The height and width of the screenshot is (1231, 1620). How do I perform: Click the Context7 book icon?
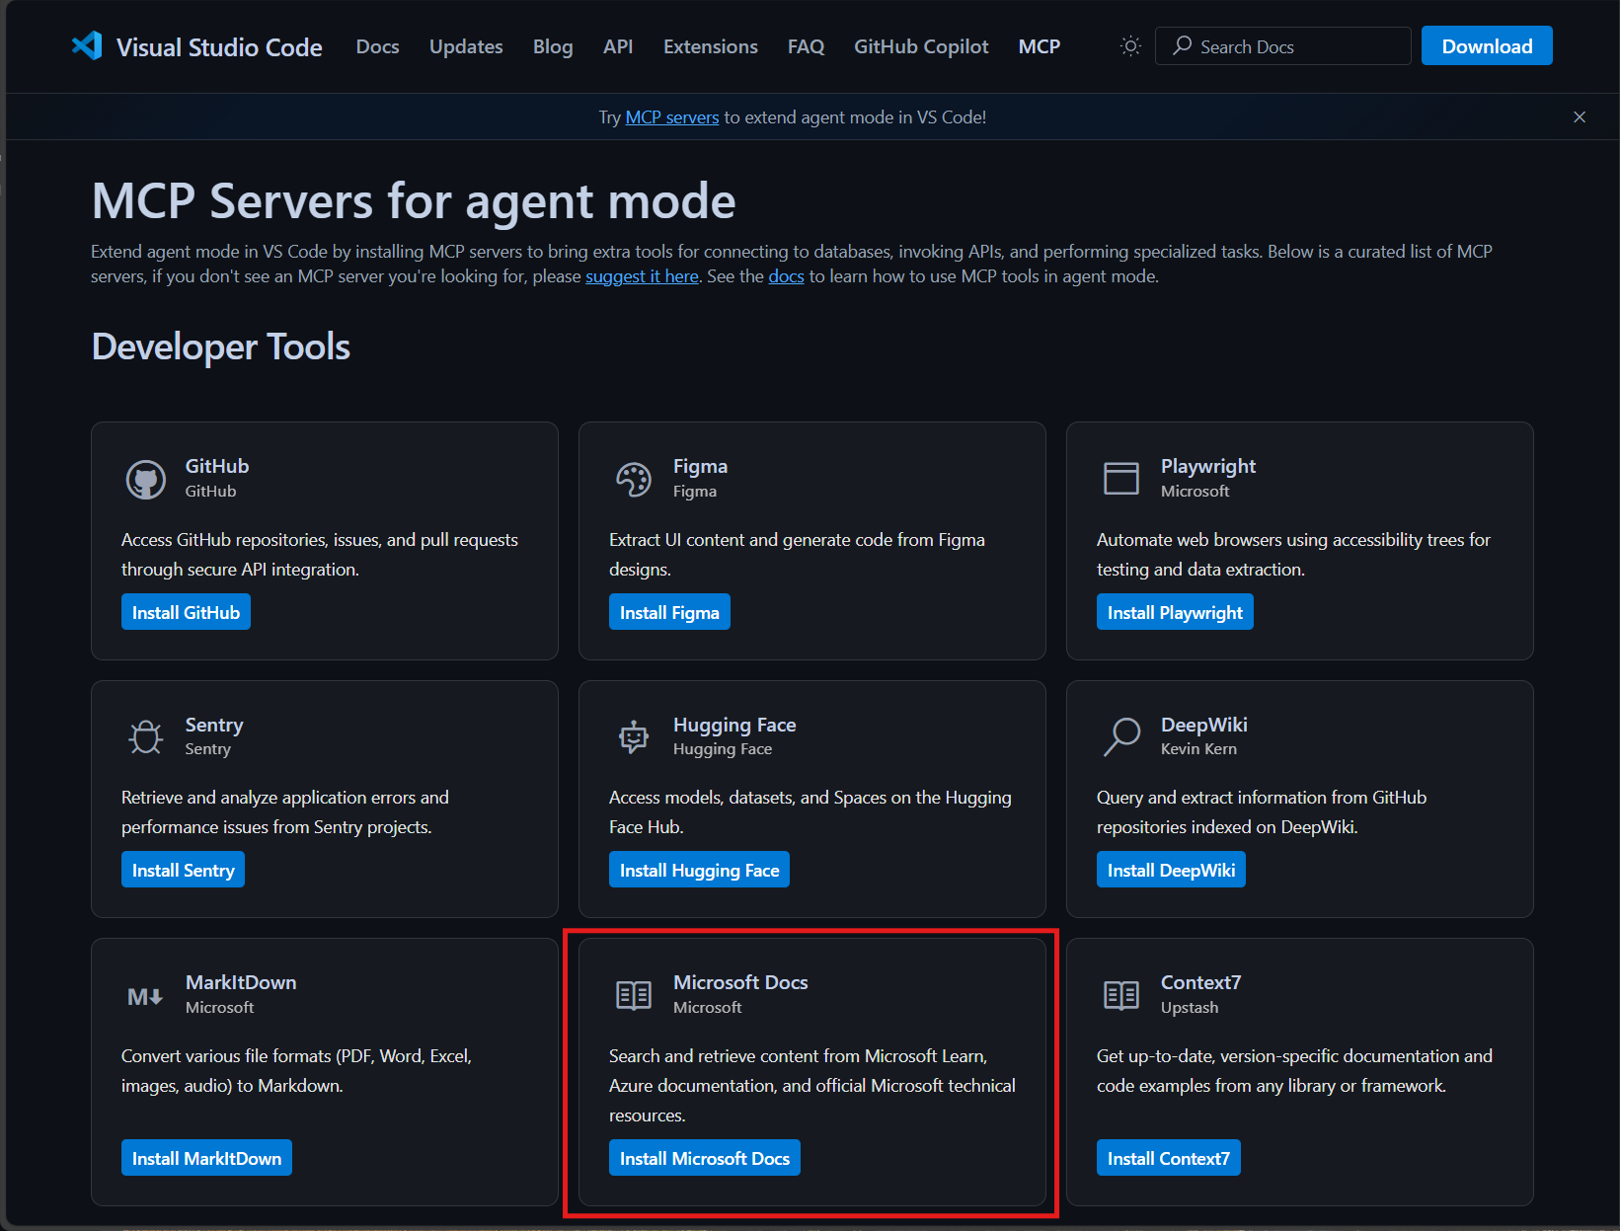(1121, 996)
